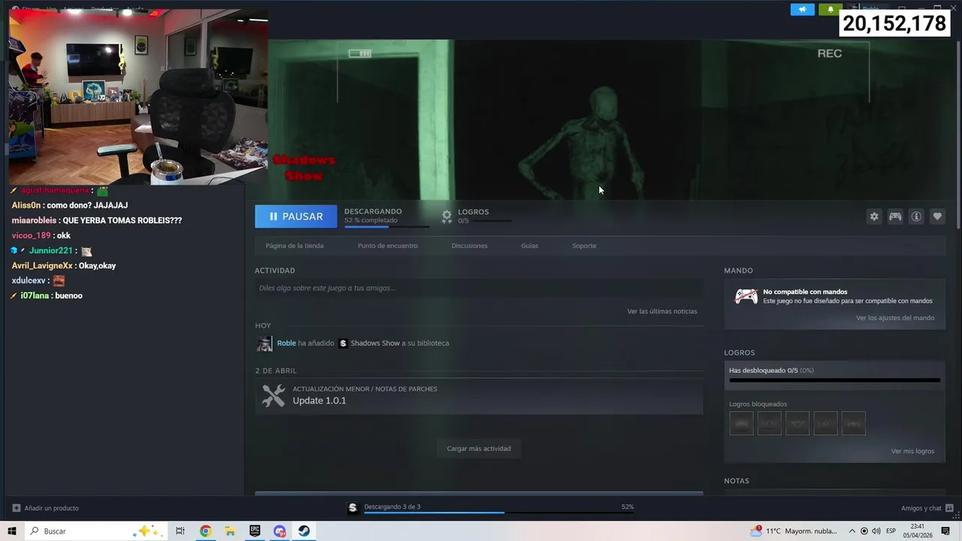The height and width of the screenshot is (541, 962).
Task: Click ESP language indicator
Action: pos(891,531)
